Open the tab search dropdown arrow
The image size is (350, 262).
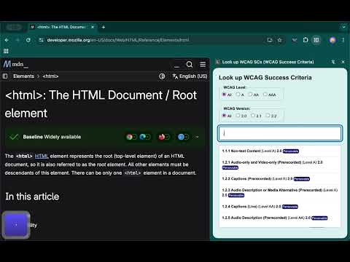(x=343, y=27)
